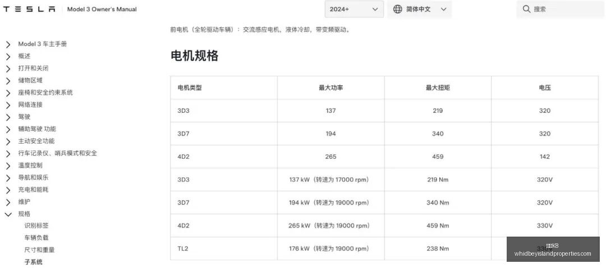This screenshot has width=606, height=268.
Task: Expand the 打开和关闭 section chevron
Action: [x=8, y=69]
